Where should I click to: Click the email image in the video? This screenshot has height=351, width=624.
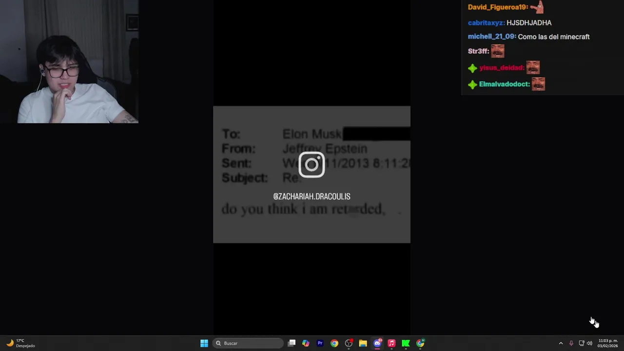[x=312, y=175]
